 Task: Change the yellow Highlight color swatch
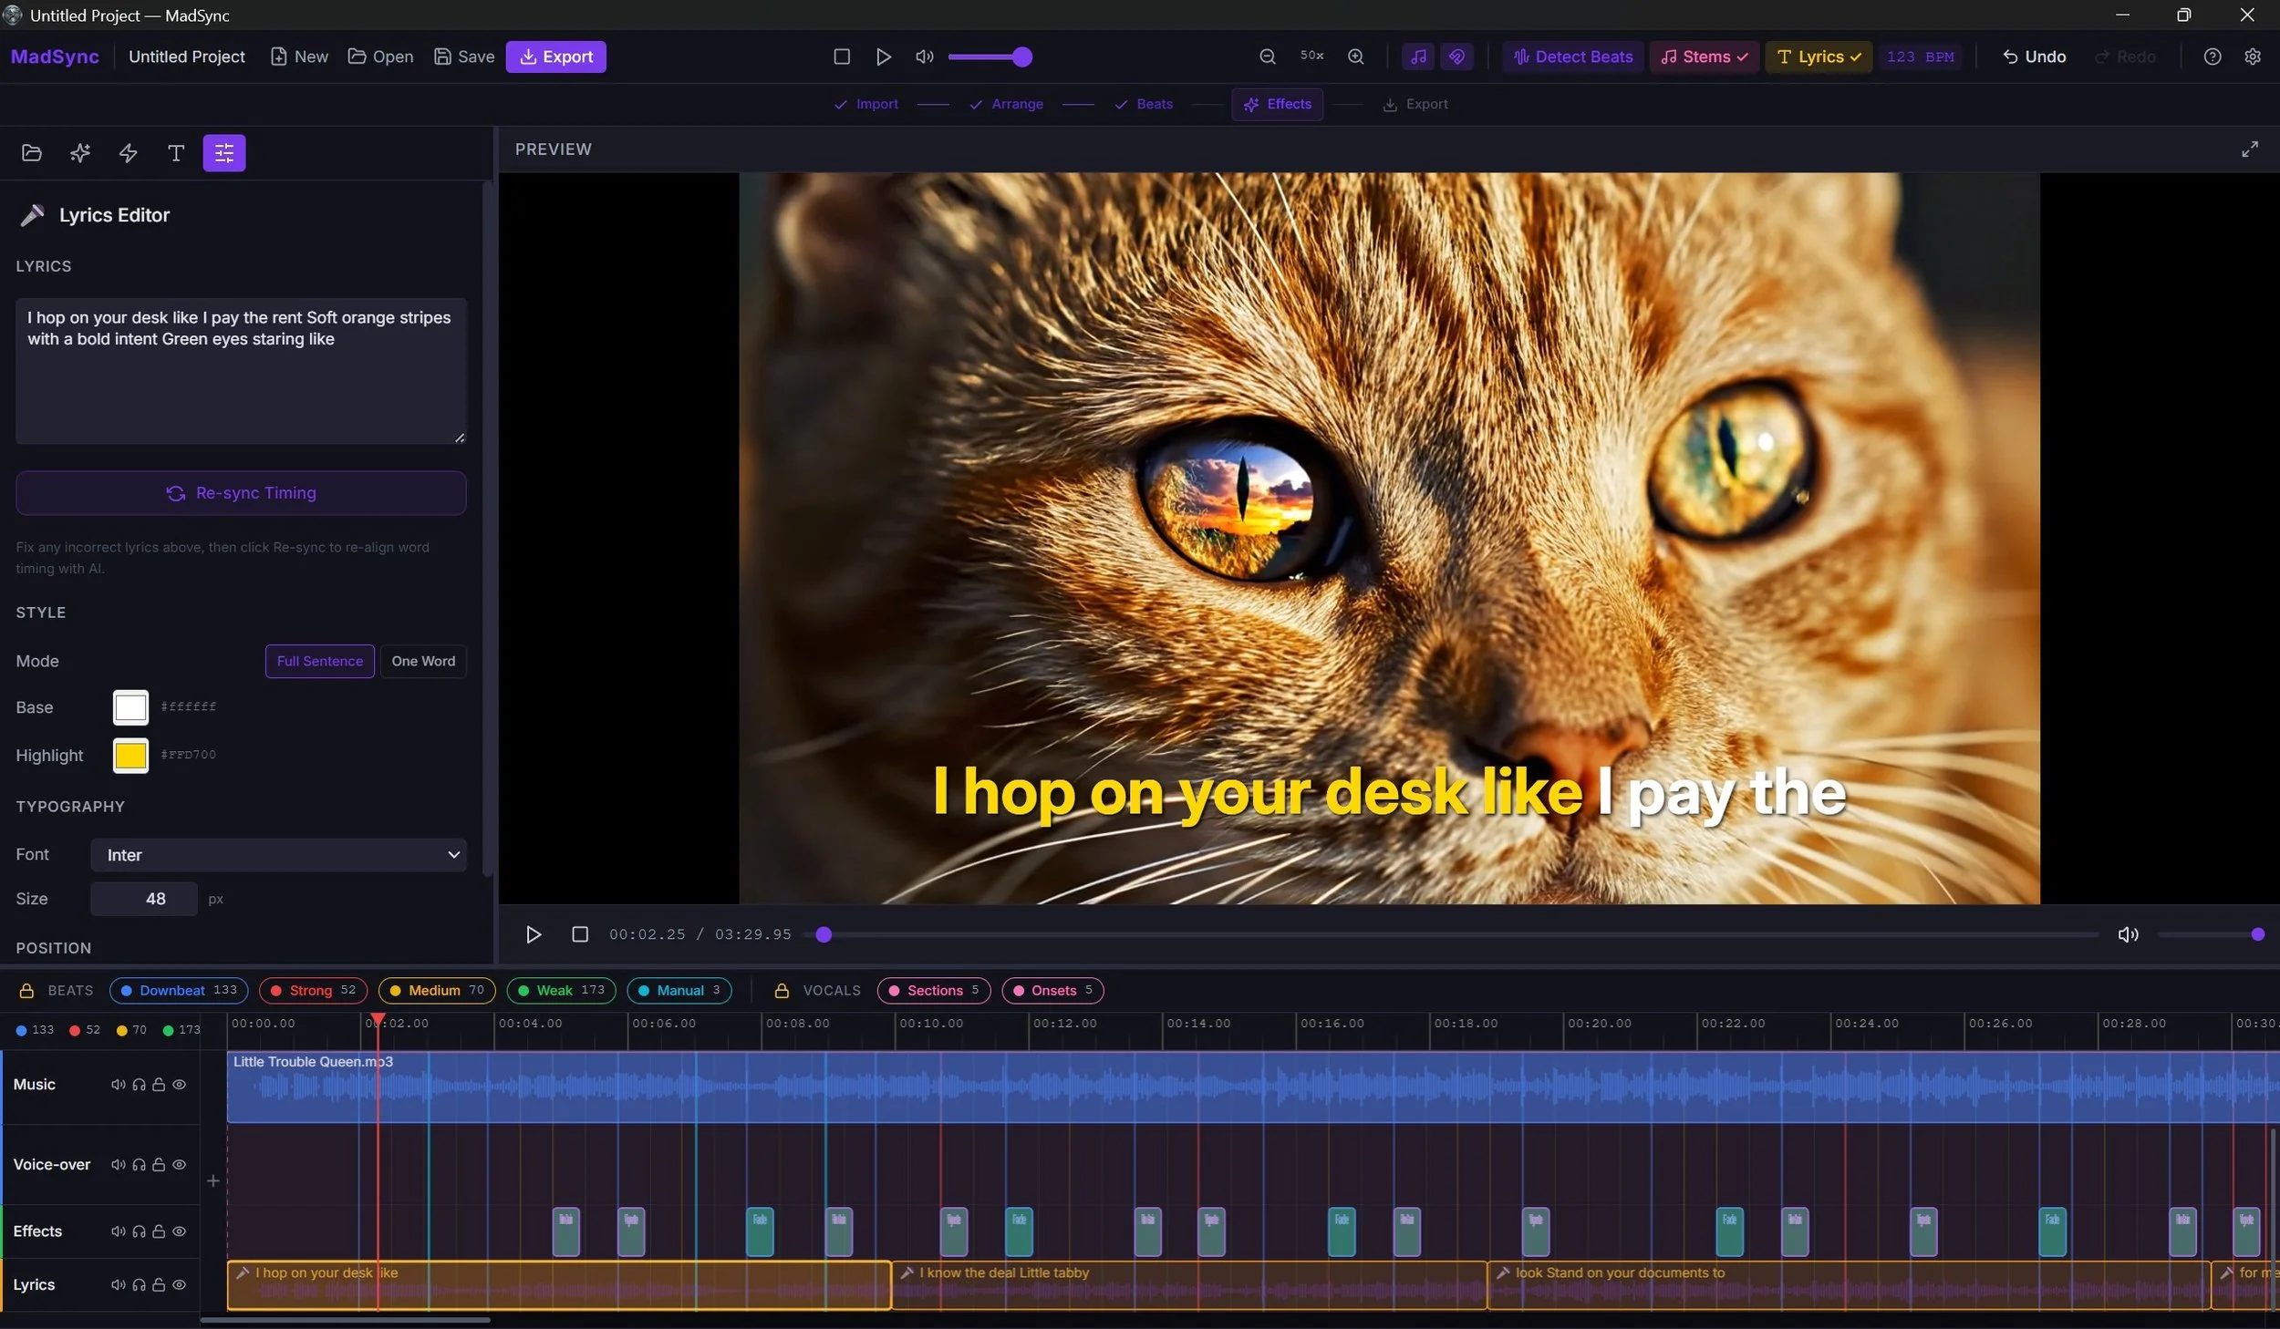coord(130,755)
